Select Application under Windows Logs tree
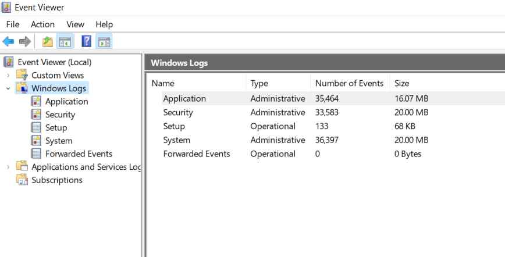This screenshot has height=257, width=505. point(67,101)
